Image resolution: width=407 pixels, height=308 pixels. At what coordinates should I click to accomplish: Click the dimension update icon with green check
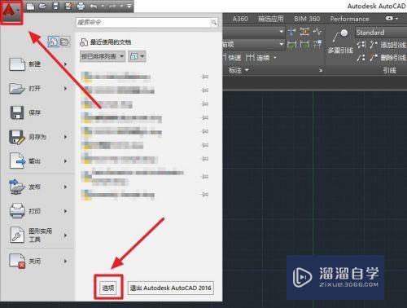click(x=291, y=44)
